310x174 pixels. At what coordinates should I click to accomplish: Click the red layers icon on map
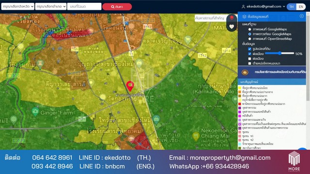pyautogui.click(x=232, y=18)
